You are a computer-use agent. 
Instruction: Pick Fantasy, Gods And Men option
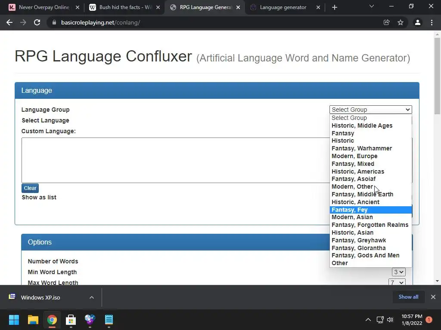[370, 255]
